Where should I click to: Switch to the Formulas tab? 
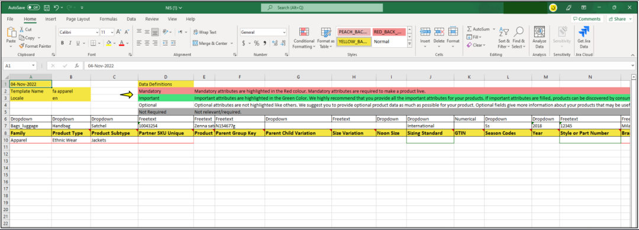click(x=108, y=19)
